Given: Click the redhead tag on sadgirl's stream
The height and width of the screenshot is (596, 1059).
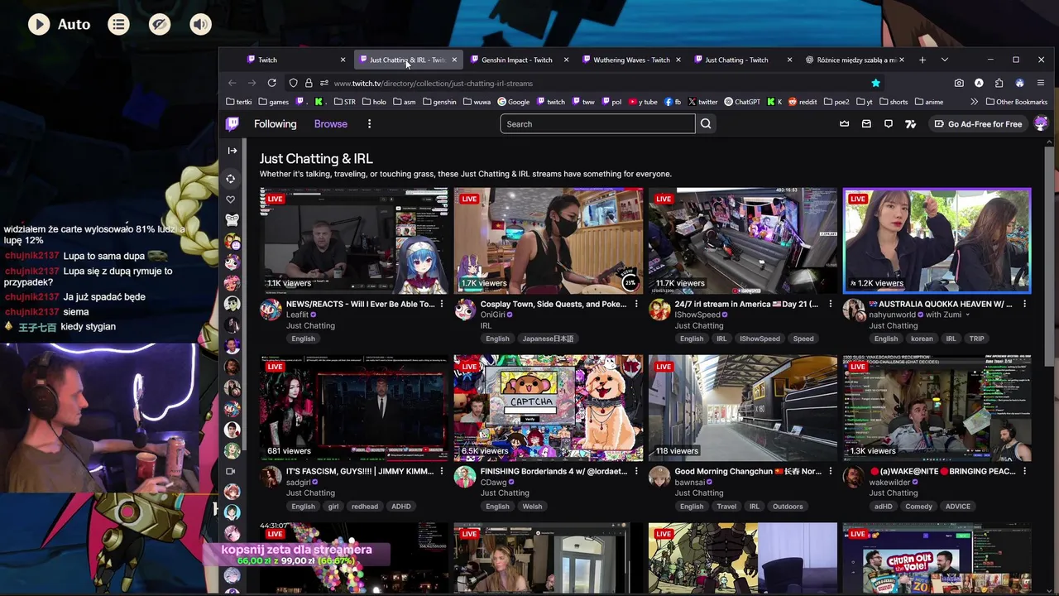Looking at the screenshot, I should [364, 507].
